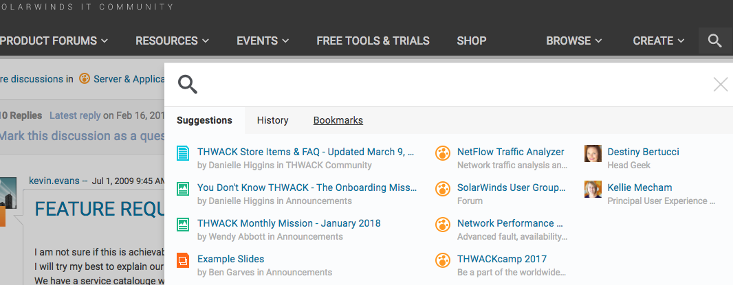Open THWACK Monthly Mission - January 2018
Image resolution: width=733 pixels, height=285 pixels.
pos(289,223)
